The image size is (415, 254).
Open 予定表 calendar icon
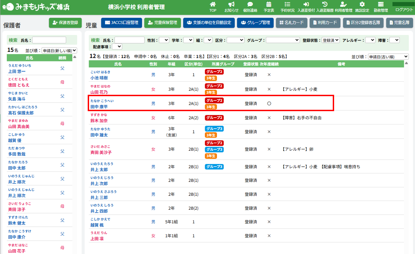pos(269,5)
